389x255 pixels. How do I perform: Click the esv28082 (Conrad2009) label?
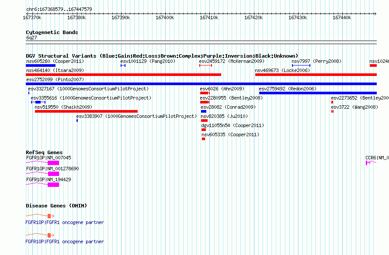point(228,107)
